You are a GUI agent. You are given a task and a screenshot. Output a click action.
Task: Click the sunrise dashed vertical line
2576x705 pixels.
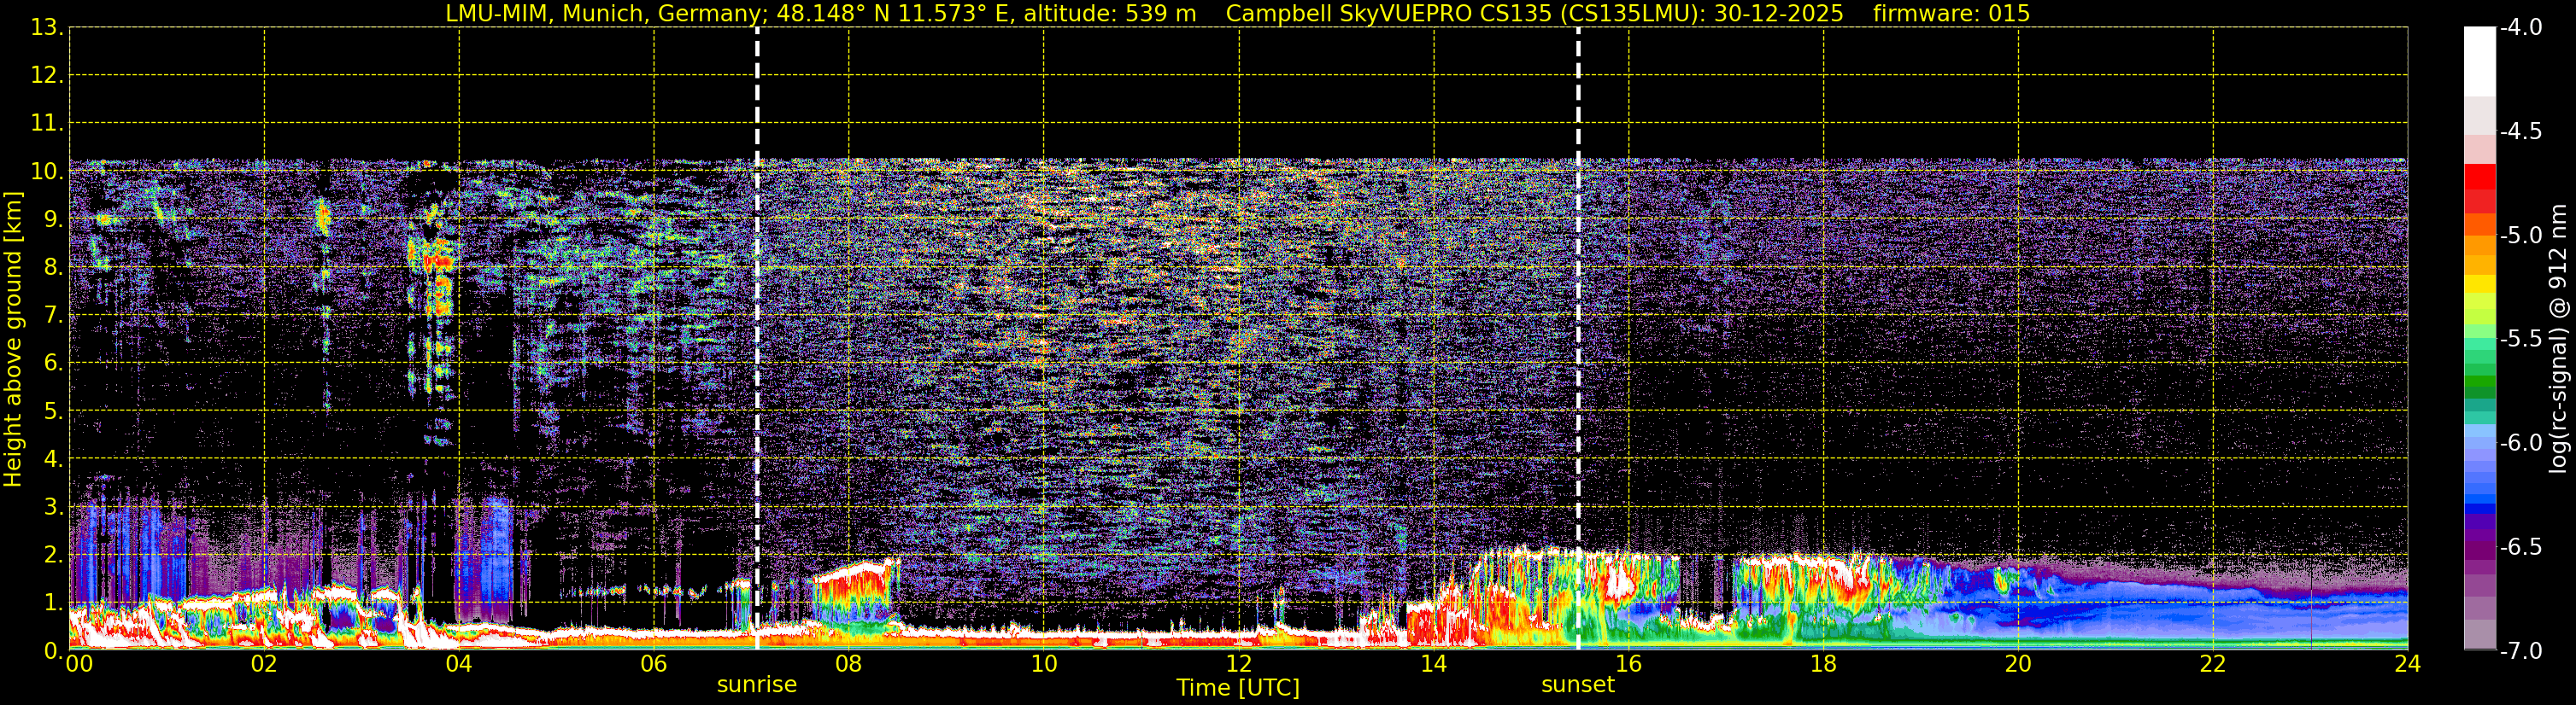point(757,339)
